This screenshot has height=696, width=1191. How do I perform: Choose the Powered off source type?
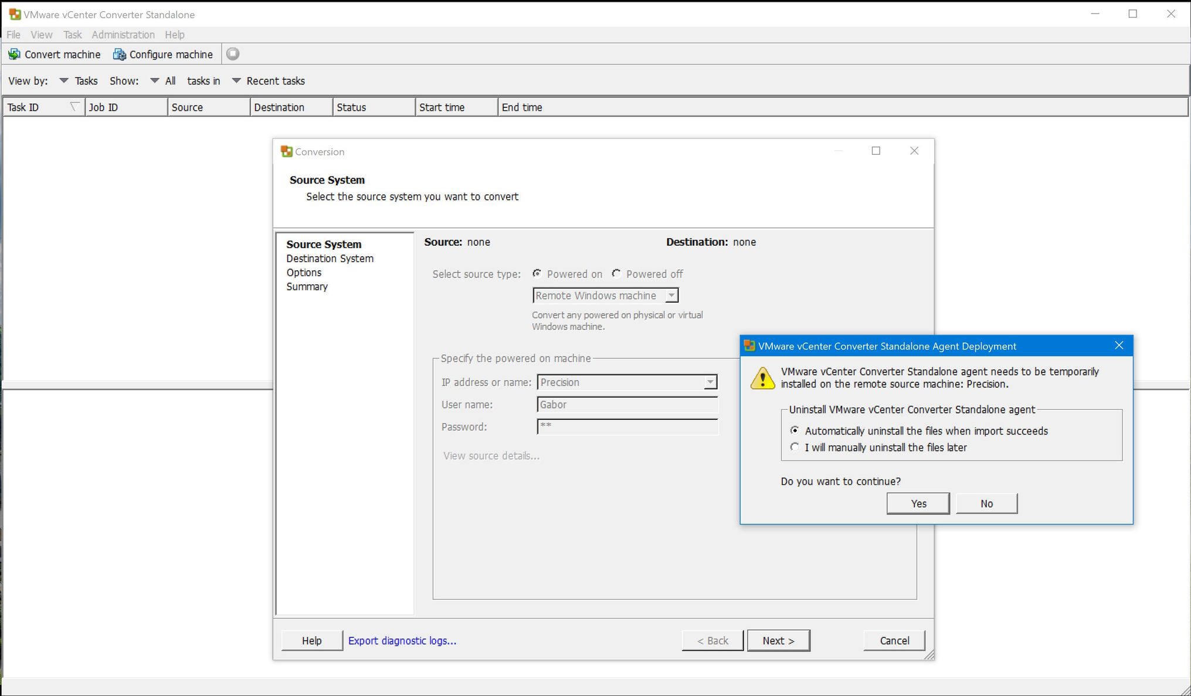click(x=616, y=274)
